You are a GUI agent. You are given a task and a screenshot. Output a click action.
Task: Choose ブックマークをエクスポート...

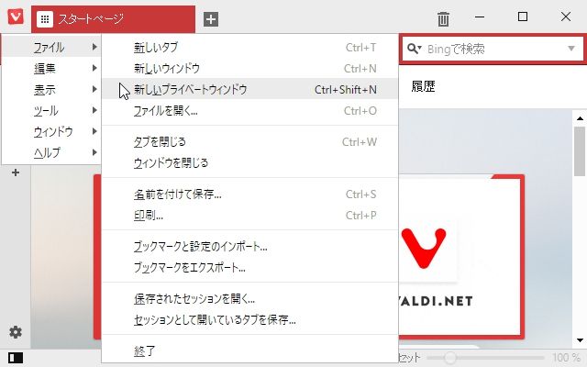click(250, 267)
